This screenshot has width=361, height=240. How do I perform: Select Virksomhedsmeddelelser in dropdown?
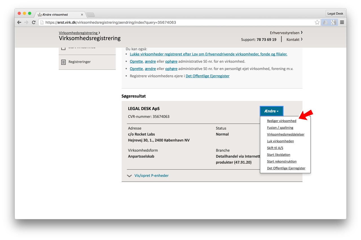(286, 134)
